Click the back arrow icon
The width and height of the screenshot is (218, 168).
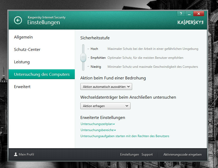[18, 20]
